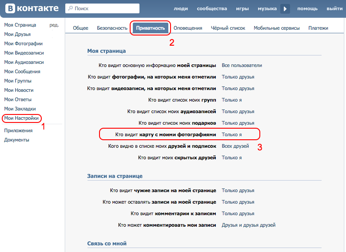The height and width of the screenshot is (252, 346).
Task: Click label Кто видит карту с моими фотографиями
Action: (166, 134)
